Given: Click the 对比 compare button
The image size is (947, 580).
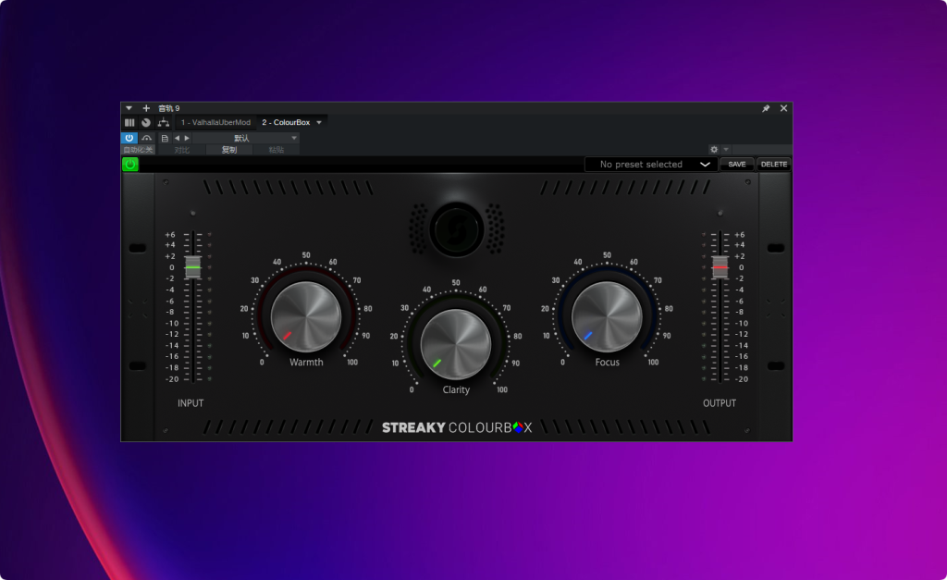Looking at the screenshot, I should click(182, 150).
